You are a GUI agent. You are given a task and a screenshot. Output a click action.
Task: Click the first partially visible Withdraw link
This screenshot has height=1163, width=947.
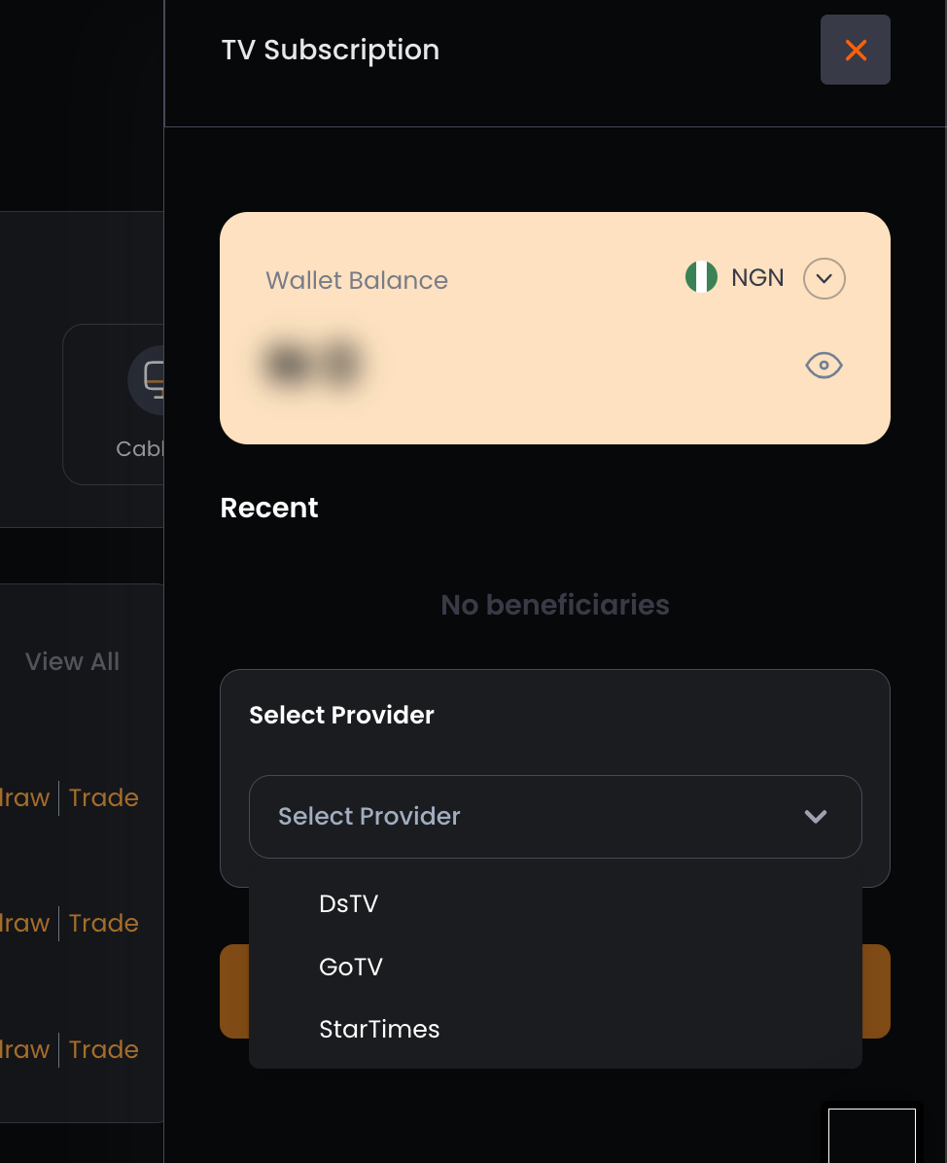(24, 797)
